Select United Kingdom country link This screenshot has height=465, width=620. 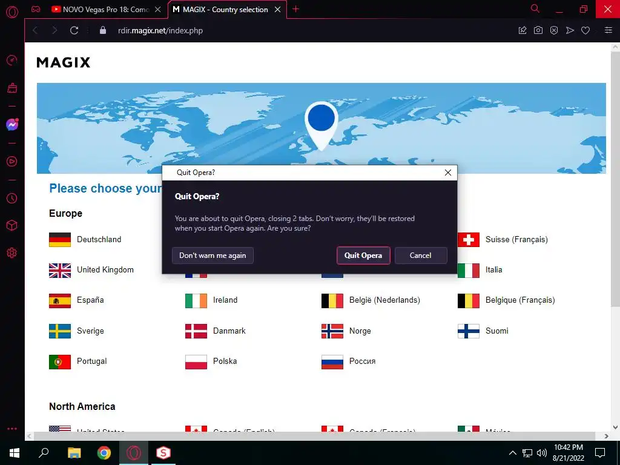coord(105,269)
